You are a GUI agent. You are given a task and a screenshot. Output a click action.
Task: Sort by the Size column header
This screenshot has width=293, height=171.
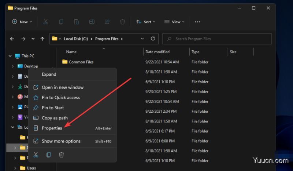click(233, 52)
